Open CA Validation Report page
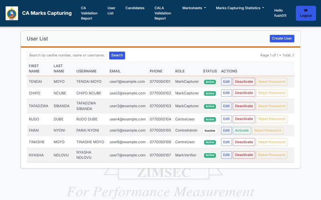 pyautogui.click(x=89, y=13)
